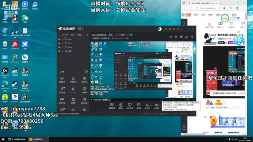Open a new tab in Edge
Viewport: 253px width, 142px height.
point(221,3)
